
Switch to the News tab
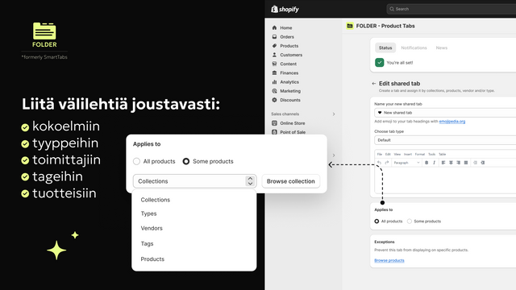click(x=441, y=48)
